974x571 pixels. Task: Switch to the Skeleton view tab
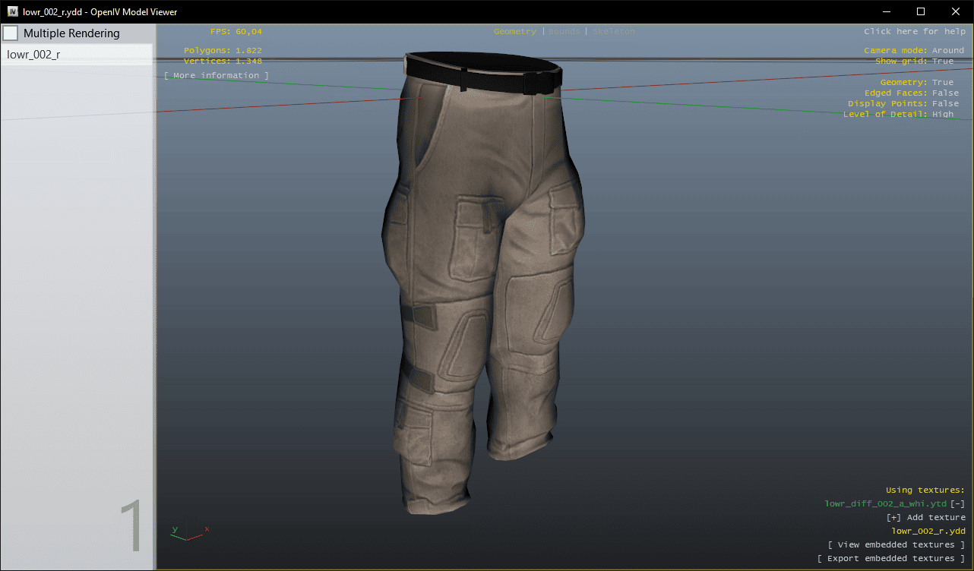613,32
